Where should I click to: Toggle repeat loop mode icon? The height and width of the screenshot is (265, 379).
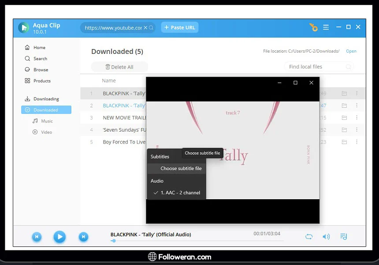tap(309, 237)
